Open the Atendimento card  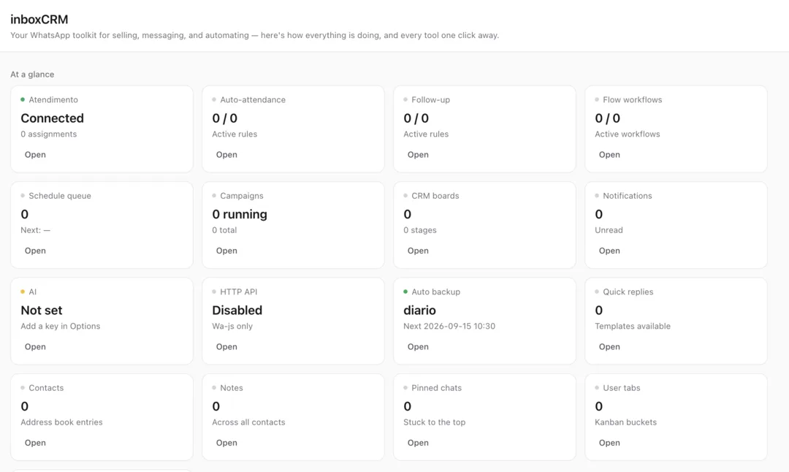tap(35, 154)
